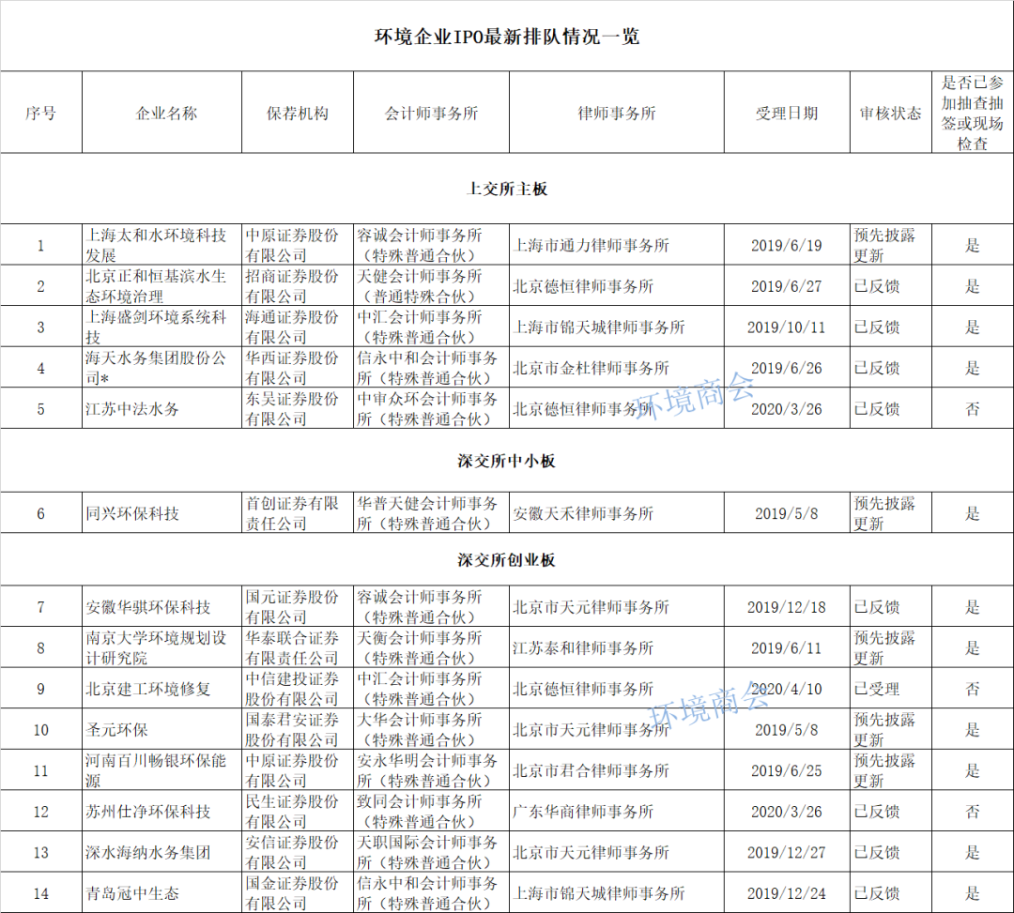The width and height of the screenshot is (1014, 913).
Task: Click 北京市金杜律师事务所 law firm cell
Action: point(617,368)
